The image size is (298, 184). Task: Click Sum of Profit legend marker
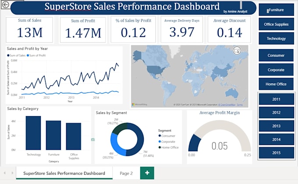(28, 56)
